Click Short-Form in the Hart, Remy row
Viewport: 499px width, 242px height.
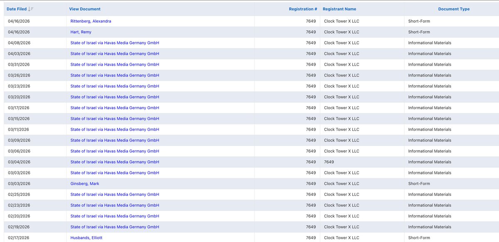pos(419,32)
